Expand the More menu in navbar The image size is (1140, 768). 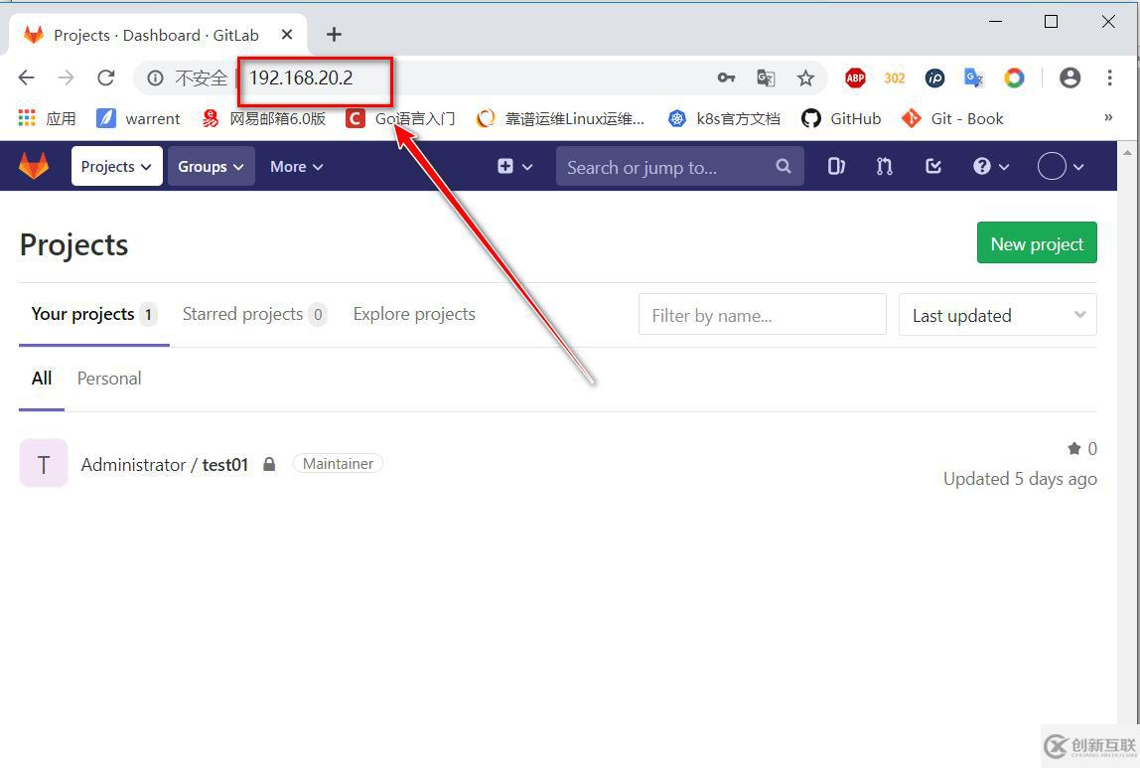coord(296,167)
